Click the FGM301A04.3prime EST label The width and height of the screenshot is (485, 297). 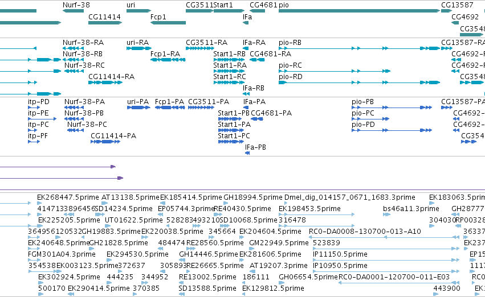pyautogui.click(x=62, y=254)
